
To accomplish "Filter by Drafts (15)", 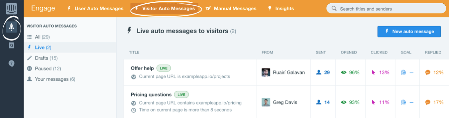I will click(x=46, y=58).
